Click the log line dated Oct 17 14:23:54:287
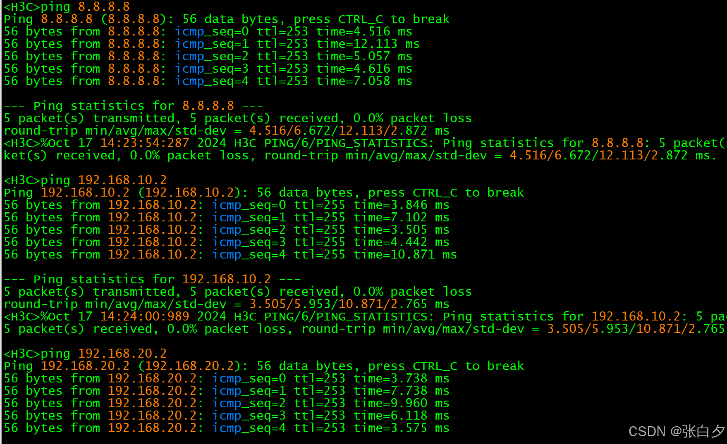Image resolution: width=727 pixels, height=444 pixels. coord(365,143)
